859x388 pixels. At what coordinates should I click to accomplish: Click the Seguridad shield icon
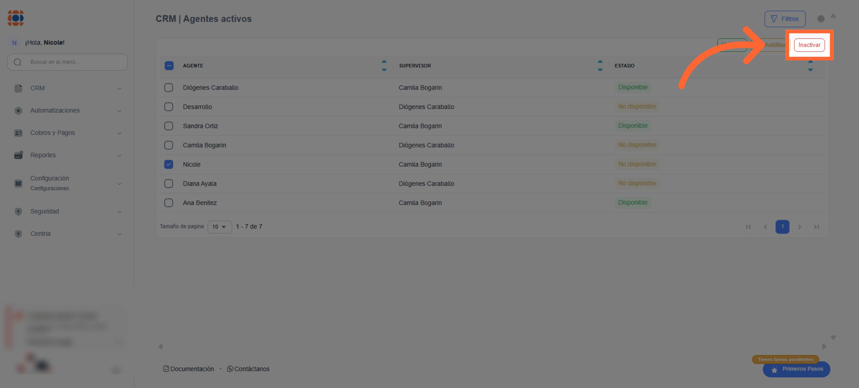click(x=18, y=212)
